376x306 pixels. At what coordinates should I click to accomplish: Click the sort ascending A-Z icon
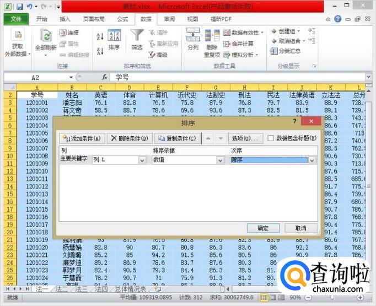[100, 37]
